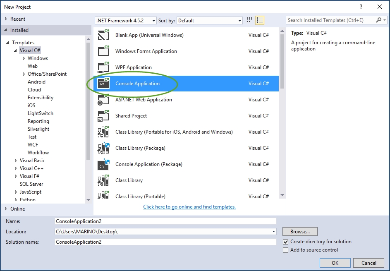Click the Browse... button
The height and width of the screenshot is (271, 390).
300,231
